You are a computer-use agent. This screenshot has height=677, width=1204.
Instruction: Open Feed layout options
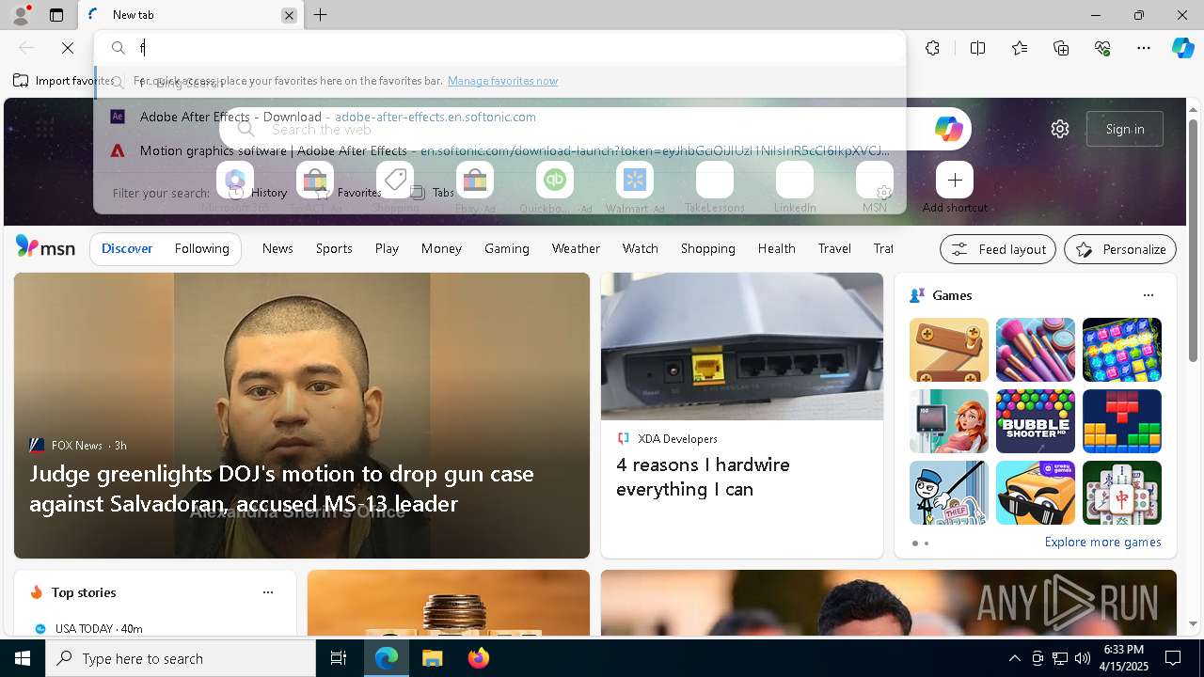tap(997, 249)
